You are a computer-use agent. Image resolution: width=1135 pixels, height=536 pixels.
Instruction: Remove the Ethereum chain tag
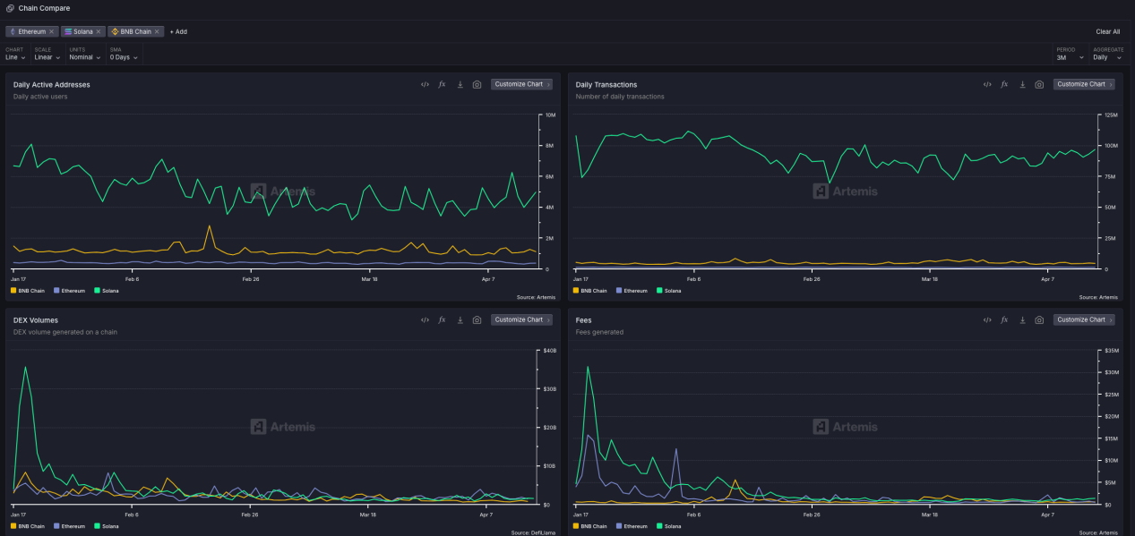pyautogui.click(x=51, y=31)
